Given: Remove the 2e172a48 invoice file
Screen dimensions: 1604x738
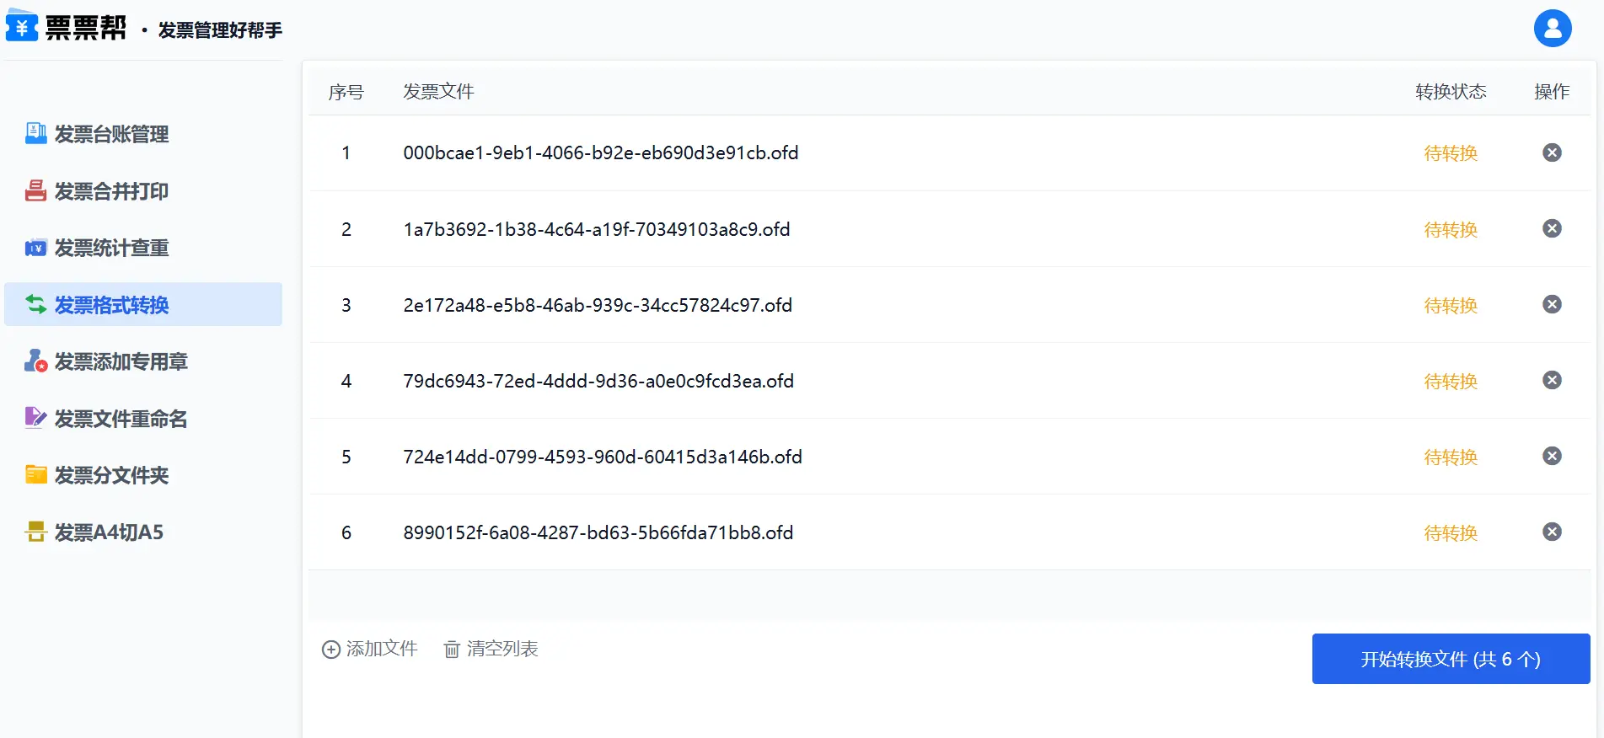Looking at the screenshot, I should click(x=1552, y=304).
